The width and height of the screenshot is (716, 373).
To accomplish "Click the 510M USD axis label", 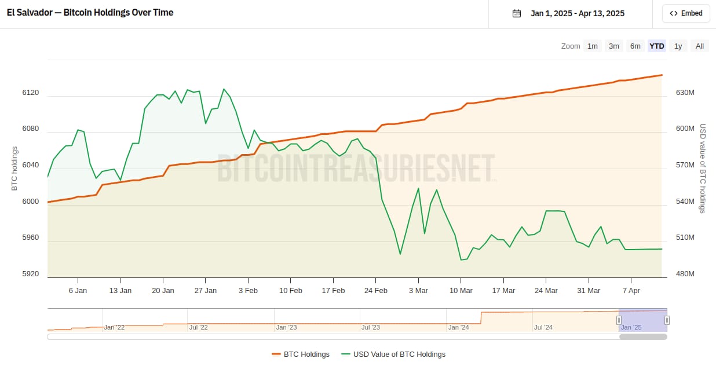I will tap(685, 237).
